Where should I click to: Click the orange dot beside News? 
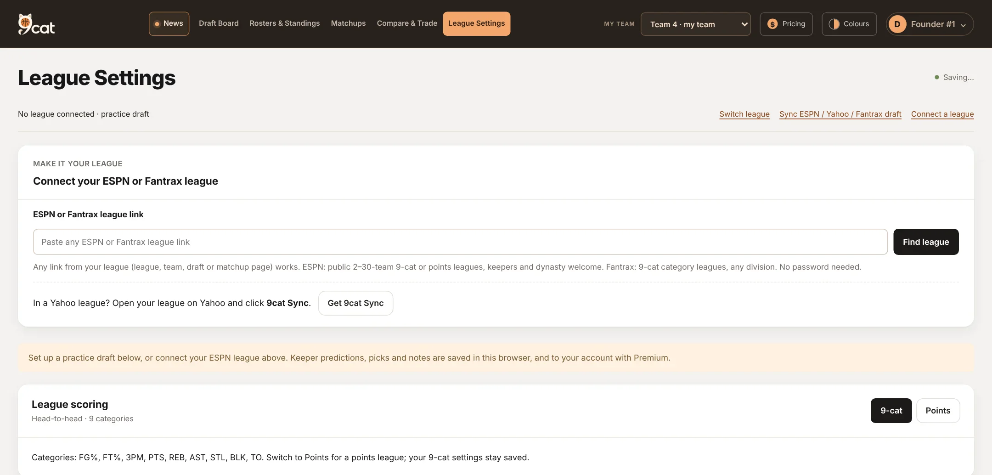pyautogui.click(x=157, y=24)
